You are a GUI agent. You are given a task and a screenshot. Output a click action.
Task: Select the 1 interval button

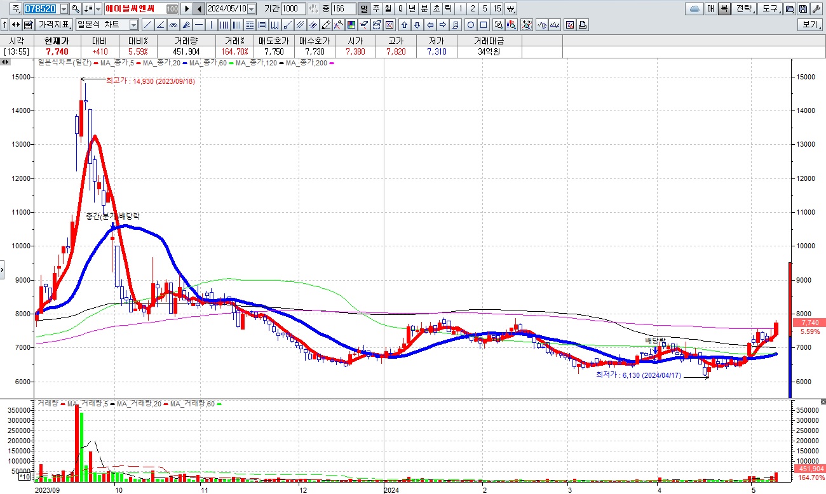(x=461, y=9)
